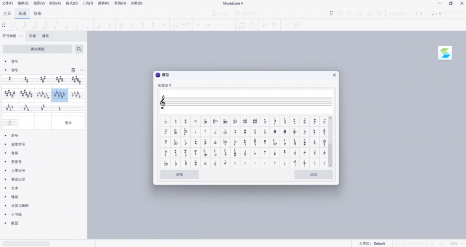Select the sharp accidental in the dialog grid
The image size is (466, 247).
tap(186, 121)
